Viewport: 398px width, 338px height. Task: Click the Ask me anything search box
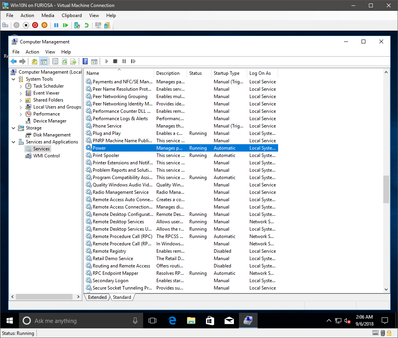click(81, 321)
